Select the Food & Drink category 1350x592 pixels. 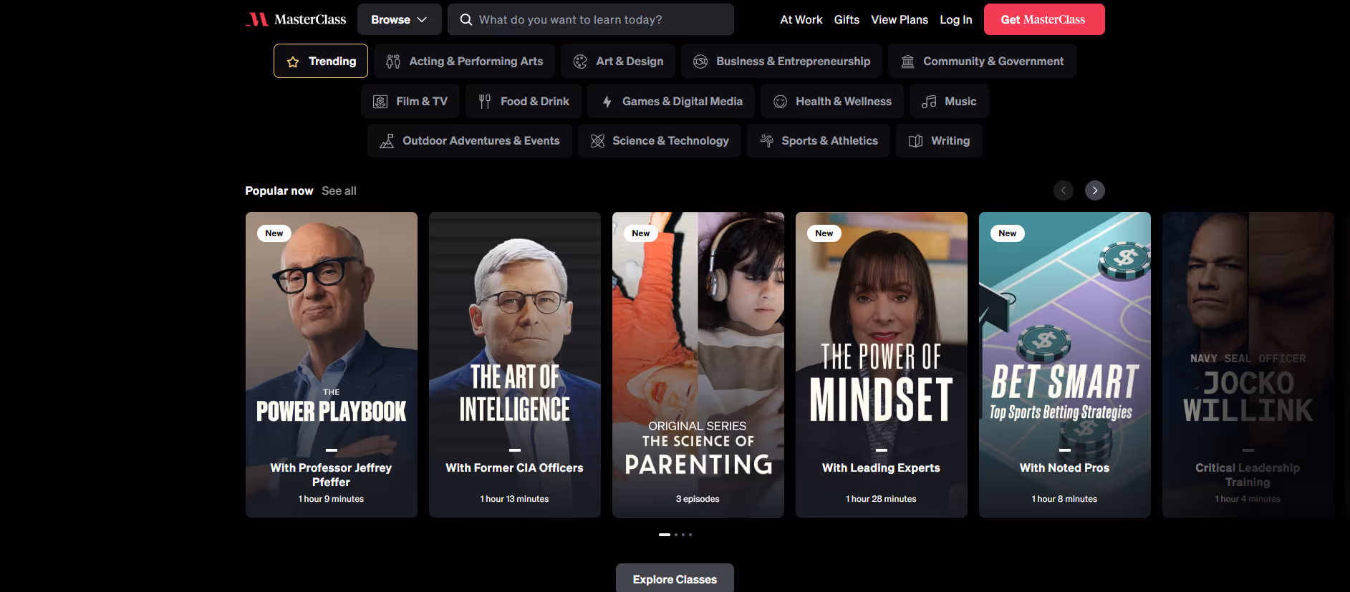[524, 101]
